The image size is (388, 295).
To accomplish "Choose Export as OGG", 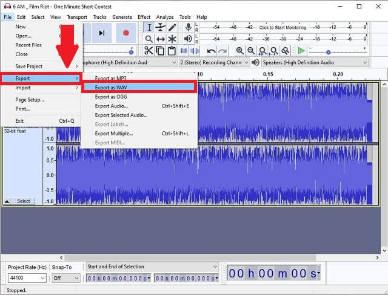I will 139,97.
